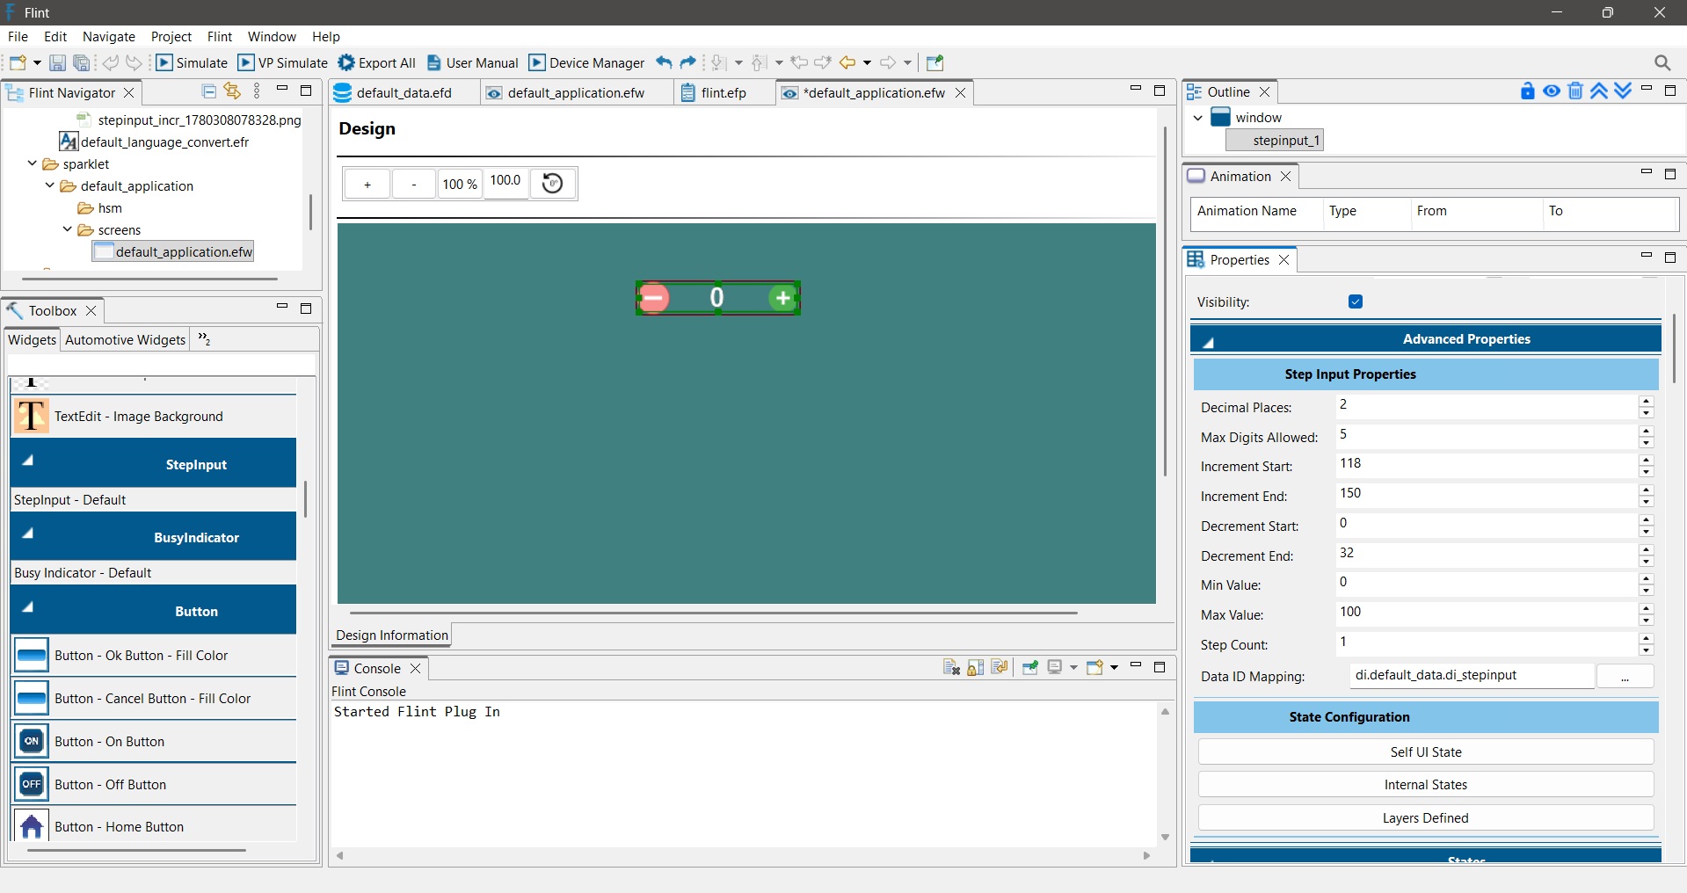
Task: Open the New file dropdown arrow
Action: point(37,62)
